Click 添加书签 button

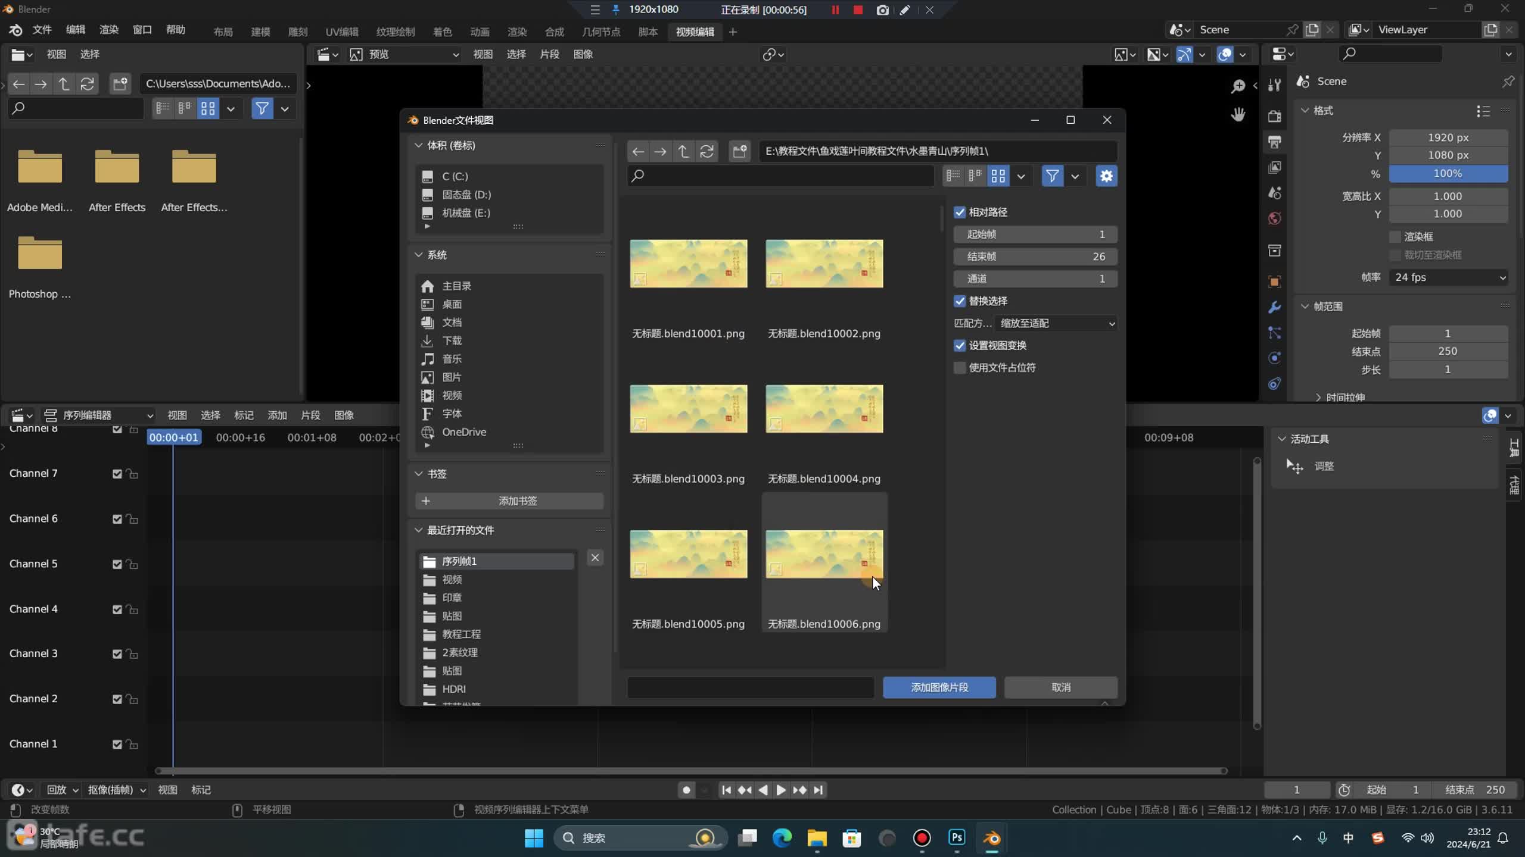(509, 501)
